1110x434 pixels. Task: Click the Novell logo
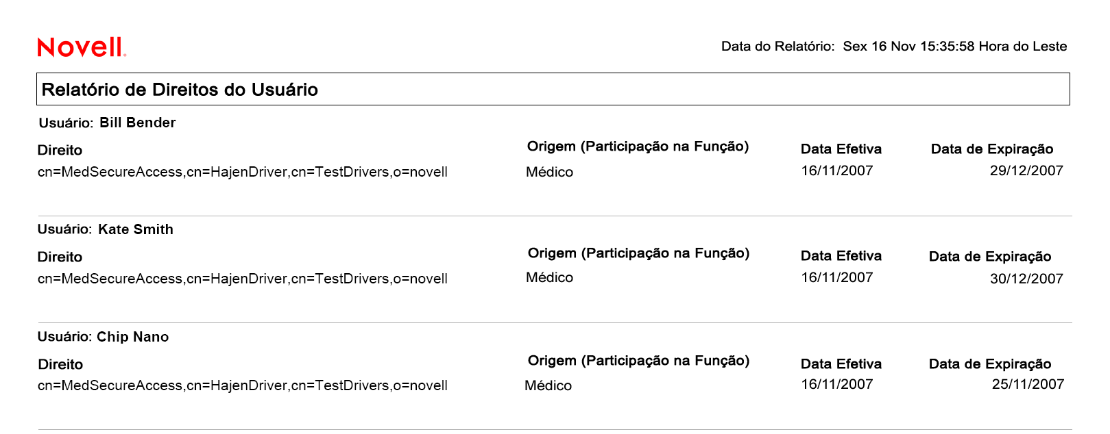tap(82, 47)
